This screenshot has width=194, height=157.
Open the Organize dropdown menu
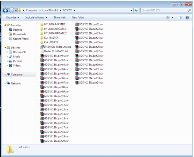13,17
